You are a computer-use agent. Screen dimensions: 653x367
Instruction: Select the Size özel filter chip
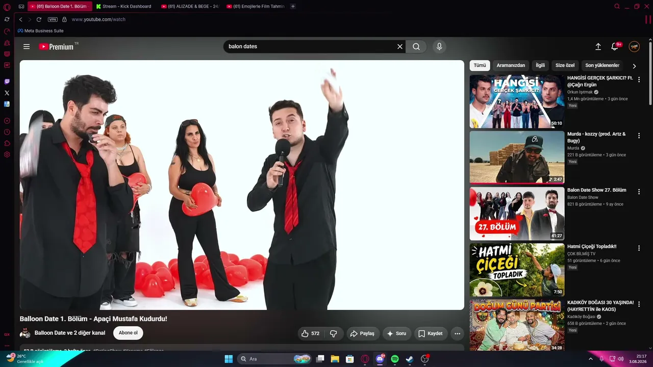[565, 65]
